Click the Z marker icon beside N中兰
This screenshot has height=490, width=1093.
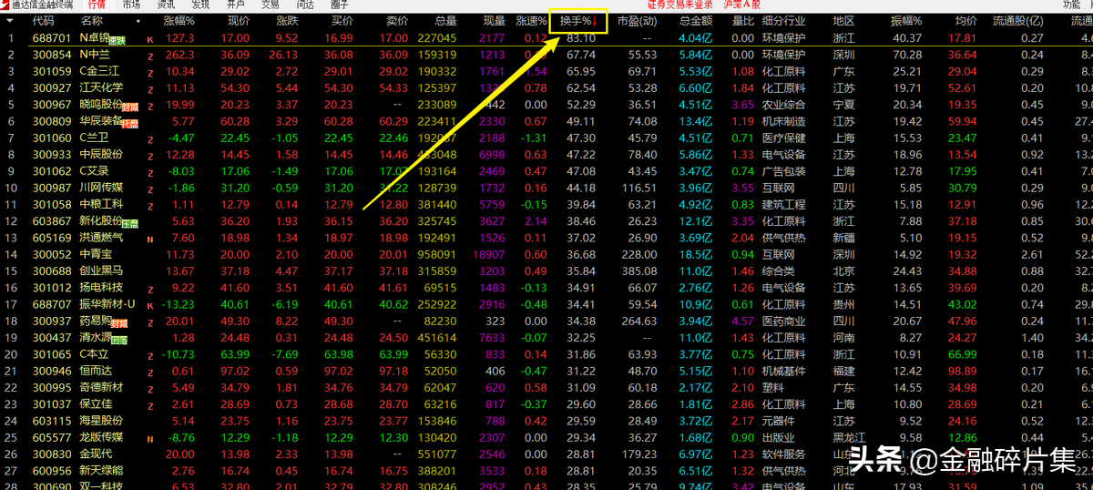click(150, 55)
